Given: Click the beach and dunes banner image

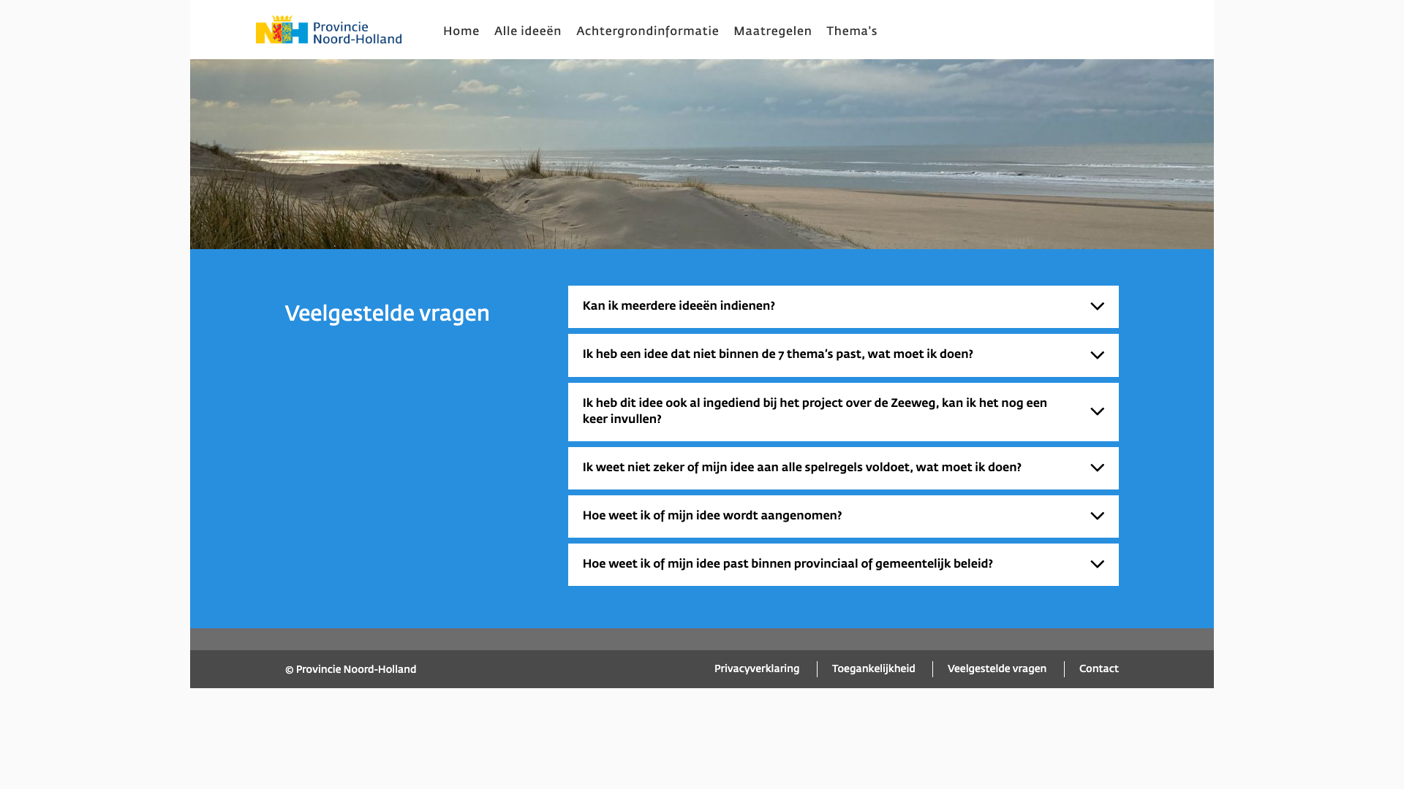Looking at the screenshot, I should 702,154.
